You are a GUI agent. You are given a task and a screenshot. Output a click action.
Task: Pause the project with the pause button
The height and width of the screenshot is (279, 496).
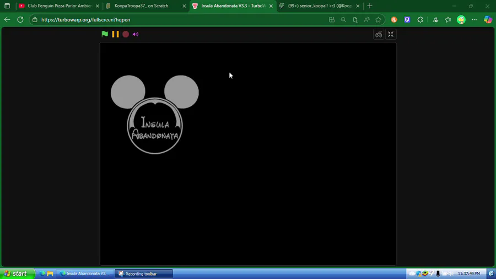(x=116, y=34)
